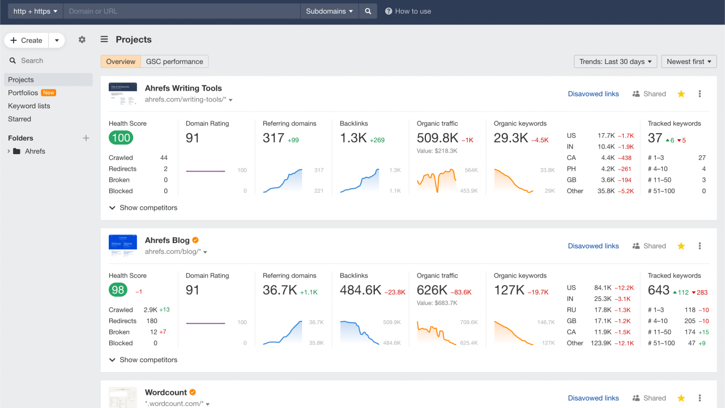Open the search magnifier in the top bar
This screenshot has height=408, width=725.
tap(368, 11)
